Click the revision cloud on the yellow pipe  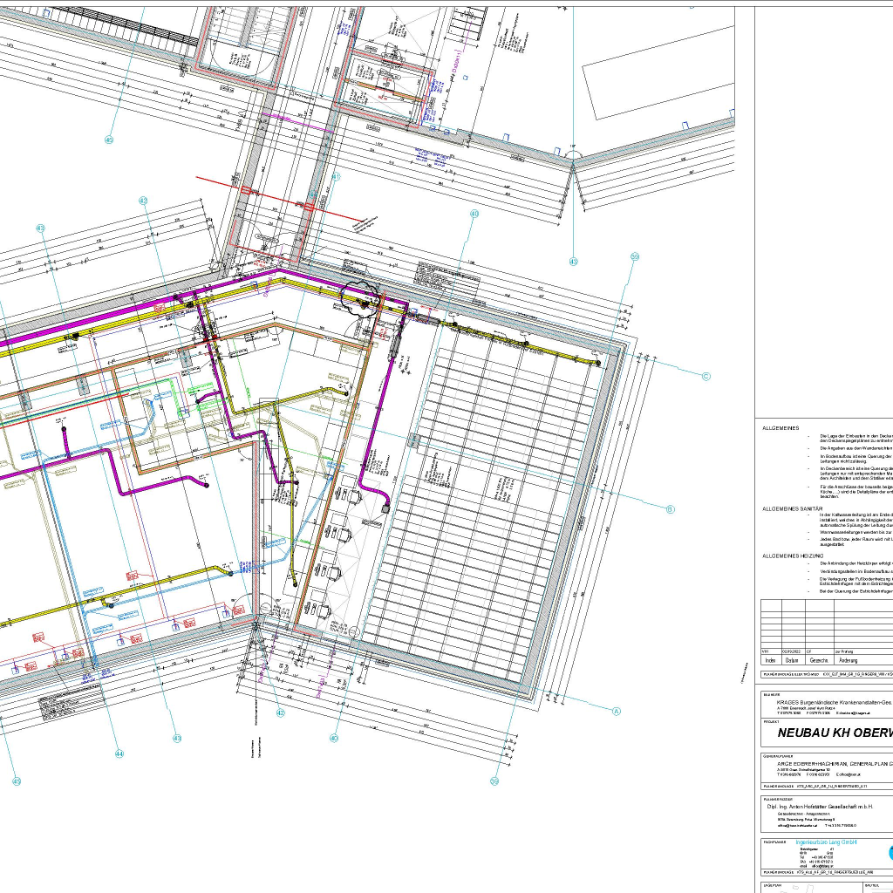(x=361, y=302)
